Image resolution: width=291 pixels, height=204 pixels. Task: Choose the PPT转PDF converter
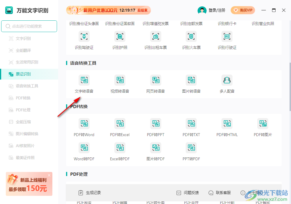click(191, 152)
